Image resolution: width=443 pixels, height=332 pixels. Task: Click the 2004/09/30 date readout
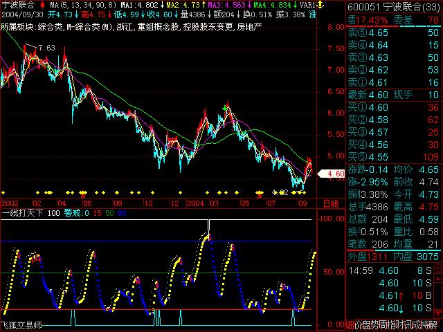(23, 15)
